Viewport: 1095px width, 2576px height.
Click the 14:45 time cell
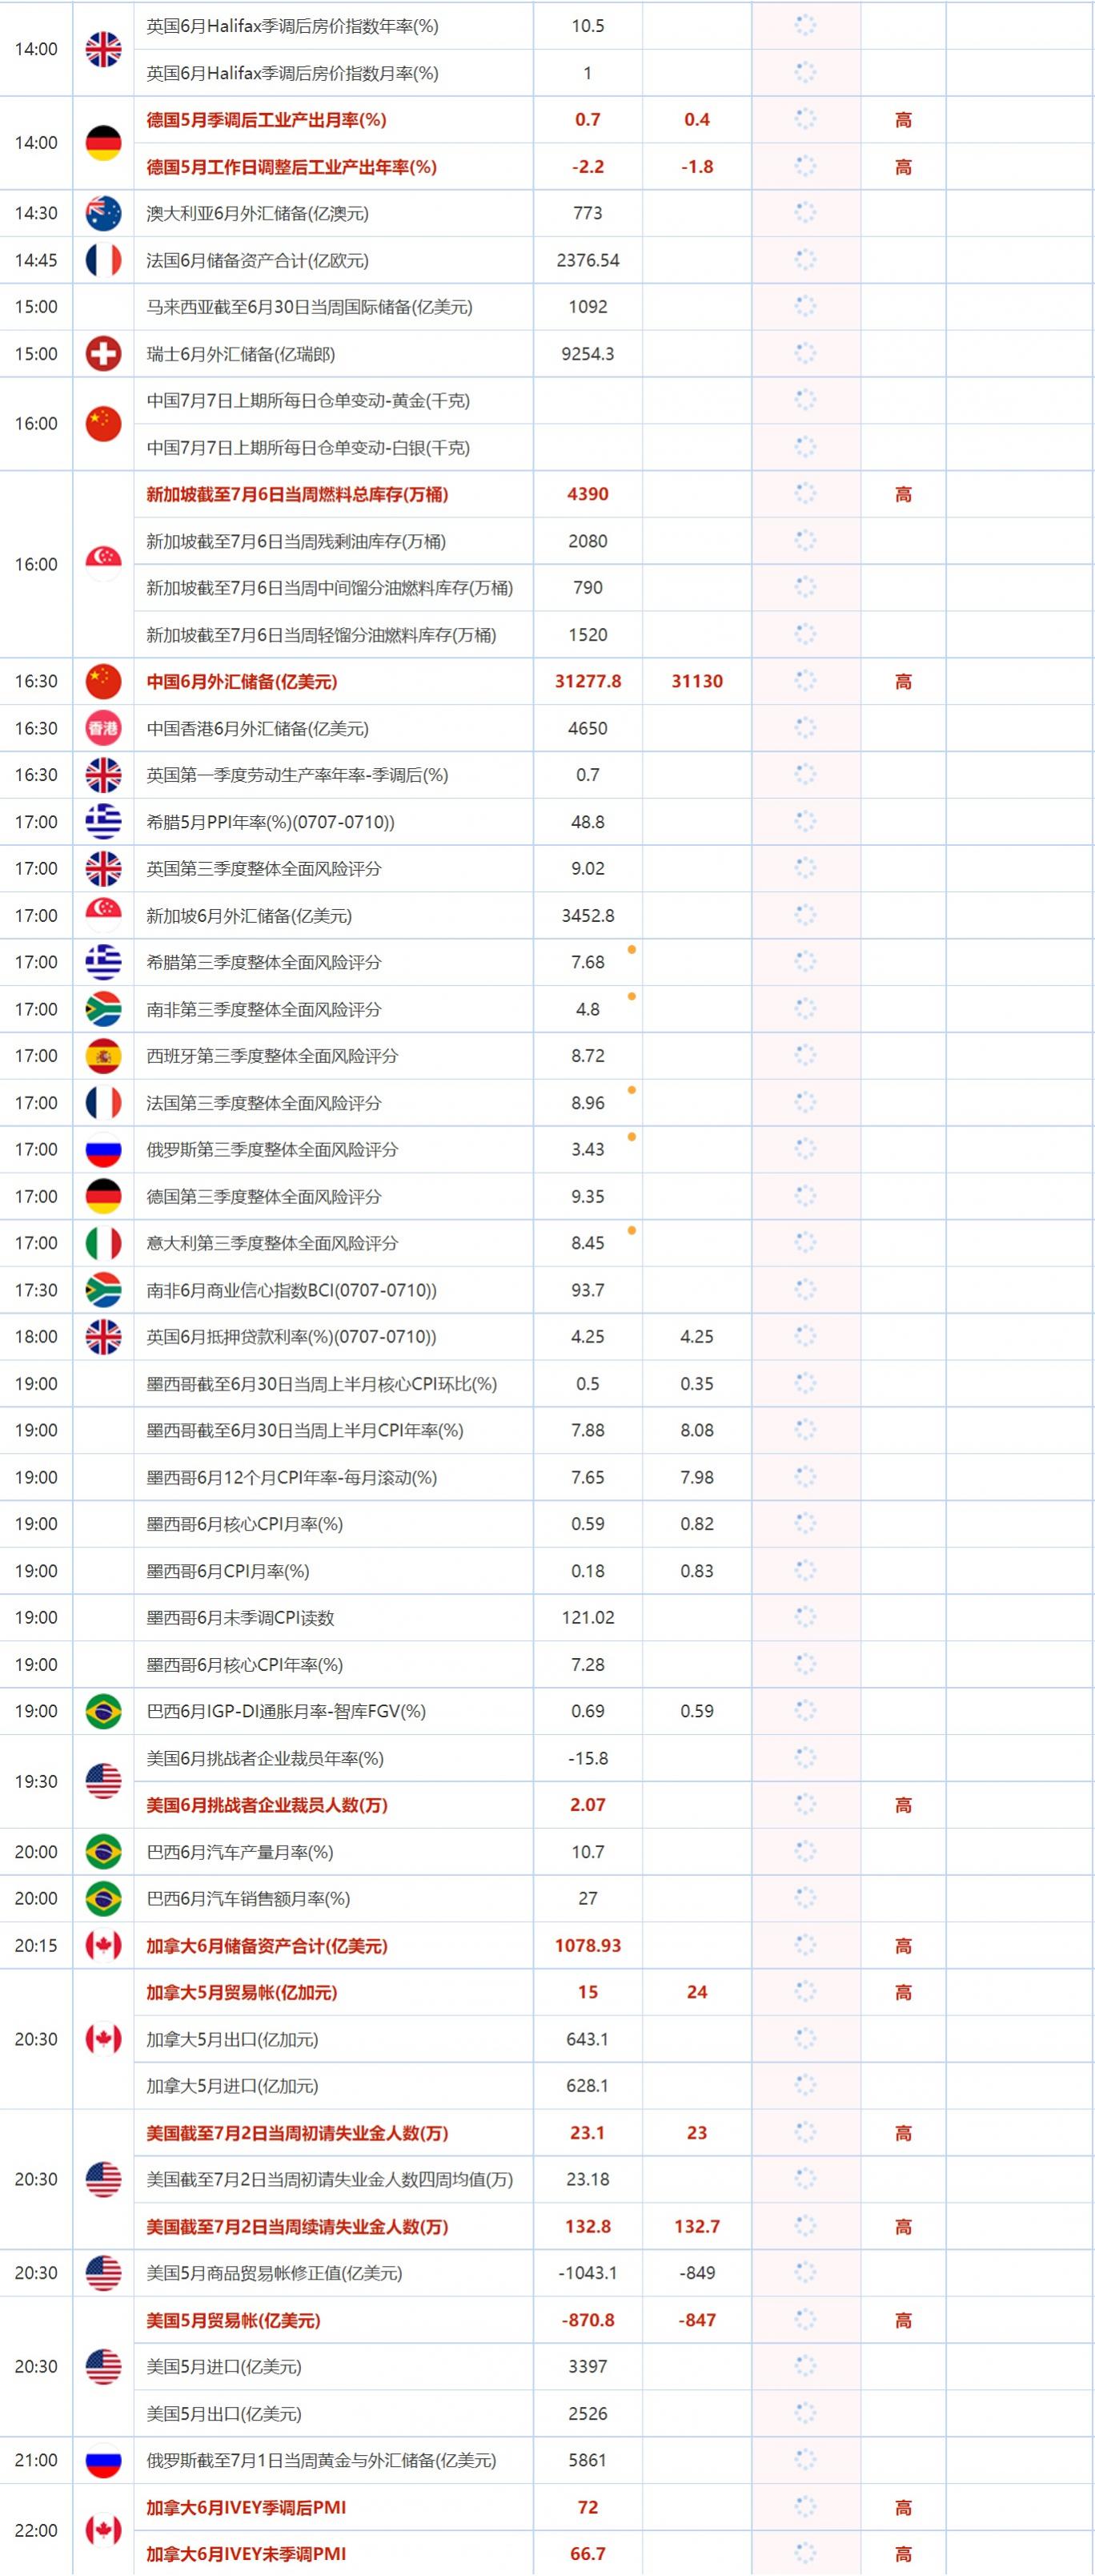pyautogui.click(x=36, y=260)
